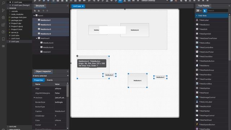
Task: Expand the OUTLINE section
Action: click(x=8, y=127)
